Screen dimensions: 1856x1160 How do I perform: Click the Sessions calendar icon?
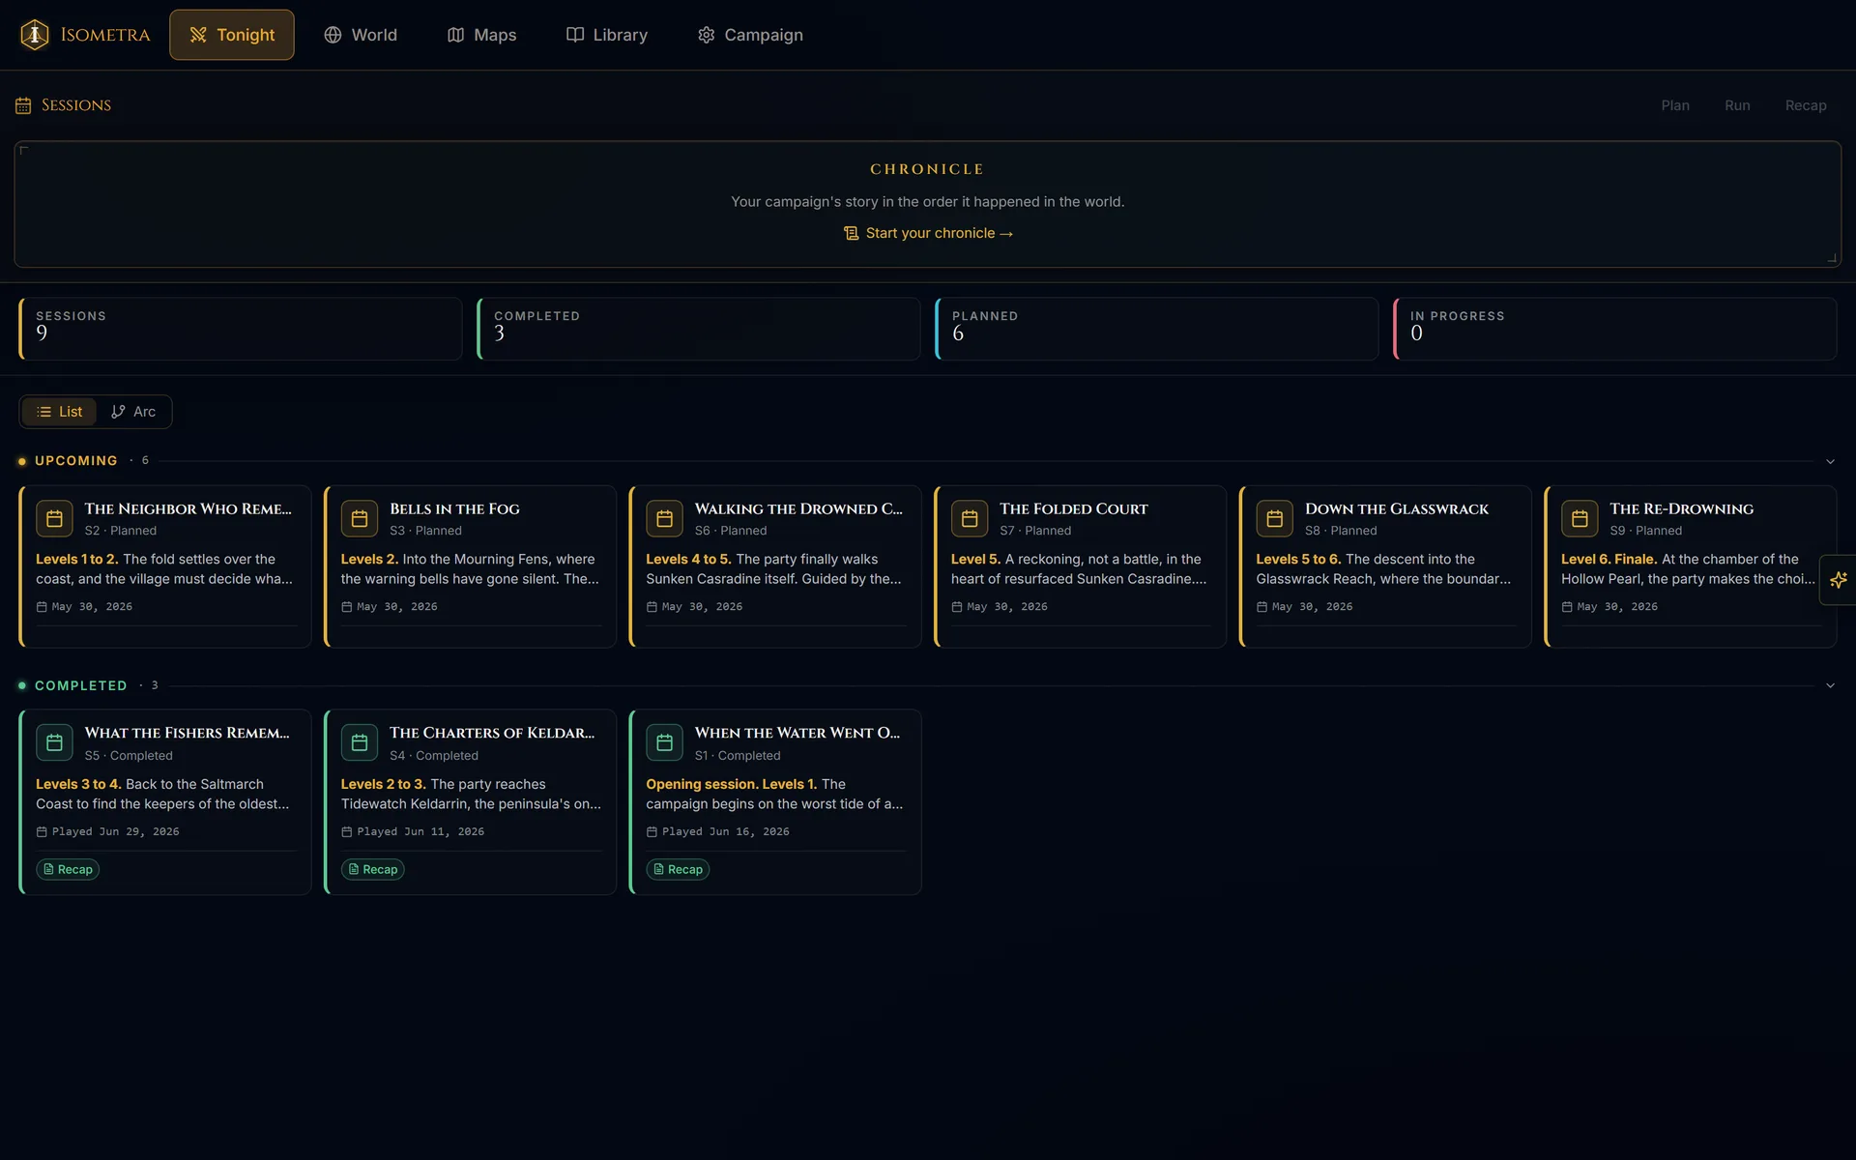click(23, 105)
